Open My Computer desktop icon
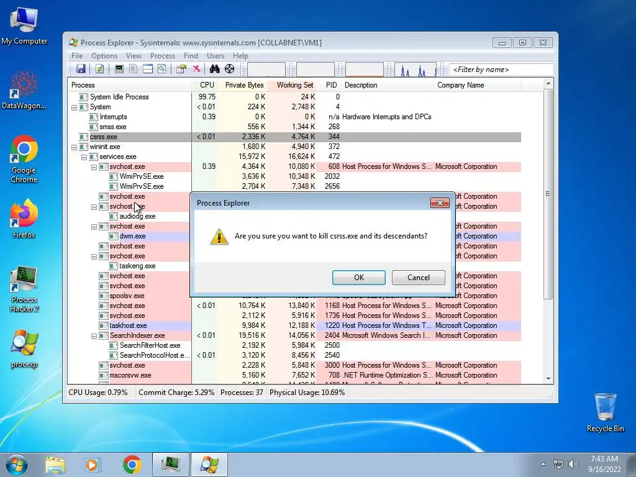The image size is (636, 477). [24, 26]
